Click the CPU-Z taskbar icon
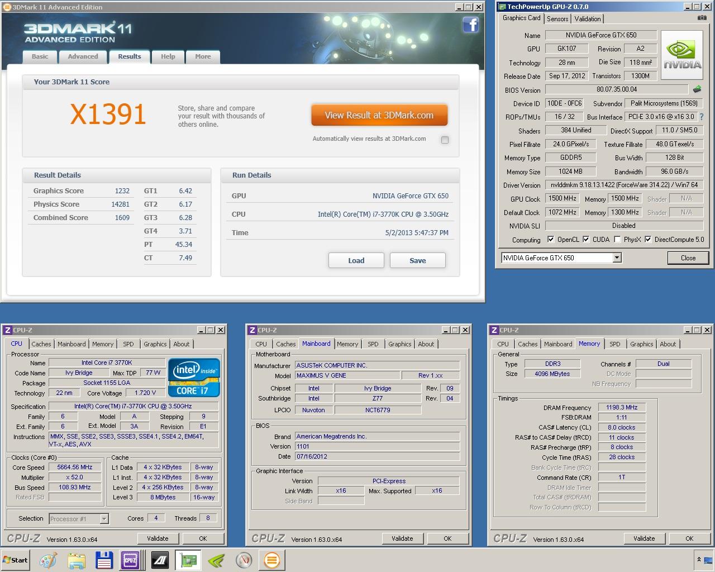 [x=130, y=560]
